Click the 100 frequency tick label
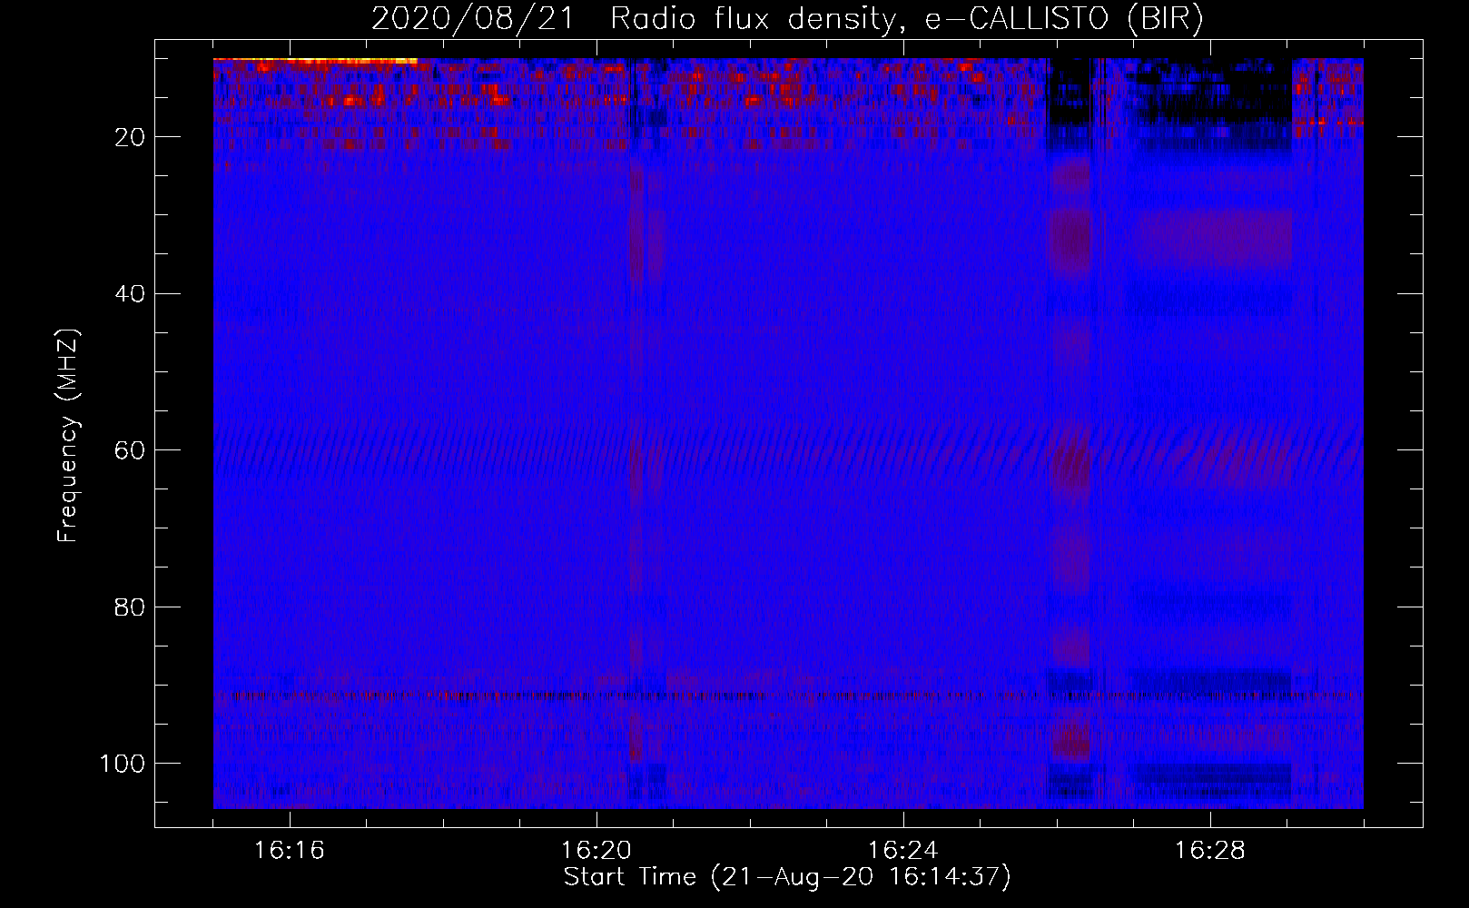Screen dimensions: 1469x908 (123, 764)
